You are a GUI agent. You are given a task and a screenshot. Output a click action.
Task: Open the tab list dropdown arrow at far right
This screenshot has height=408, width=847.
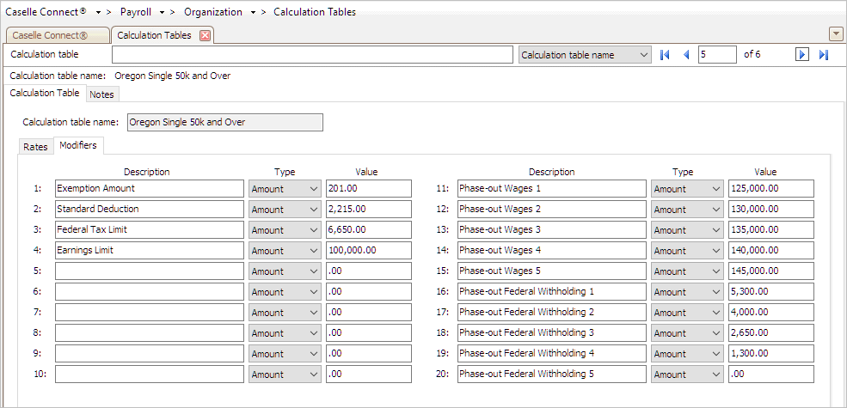(835, 34)
